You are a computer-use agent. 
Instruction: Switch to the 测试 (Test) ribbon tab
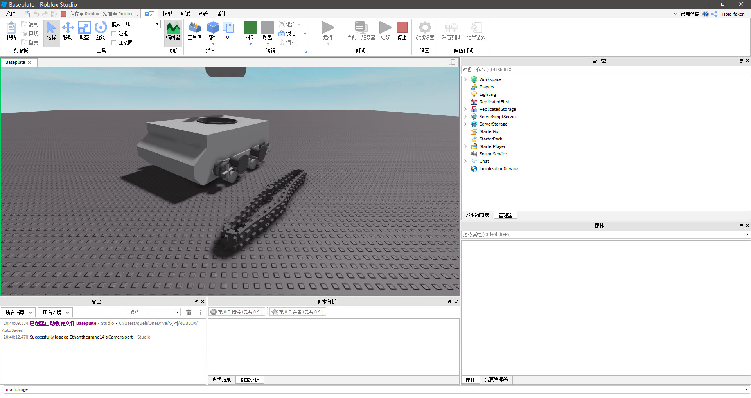click(x=185, y=14)
